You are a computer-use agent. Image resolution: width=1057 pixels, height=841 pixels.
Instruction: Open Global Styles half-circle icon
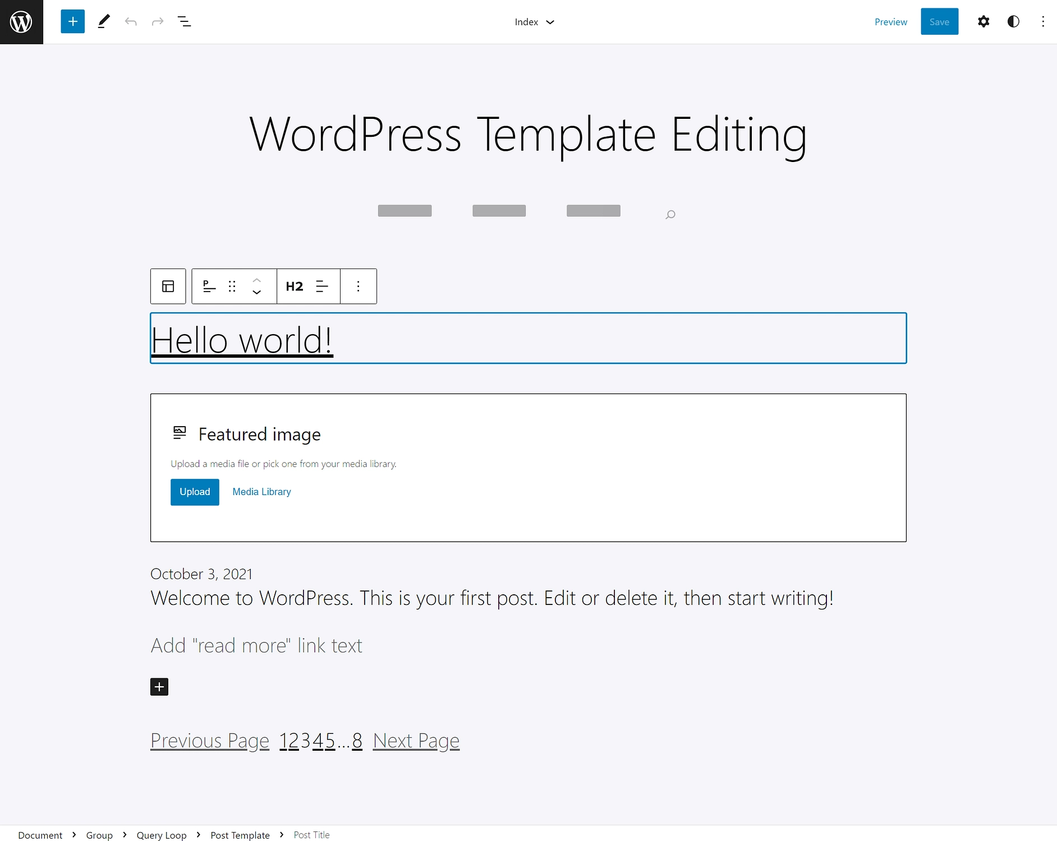pos(1013,22)
